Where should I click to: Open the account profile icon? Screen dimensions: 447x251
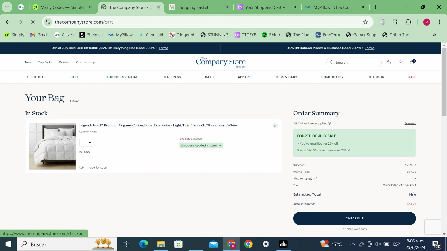point(401,62)
